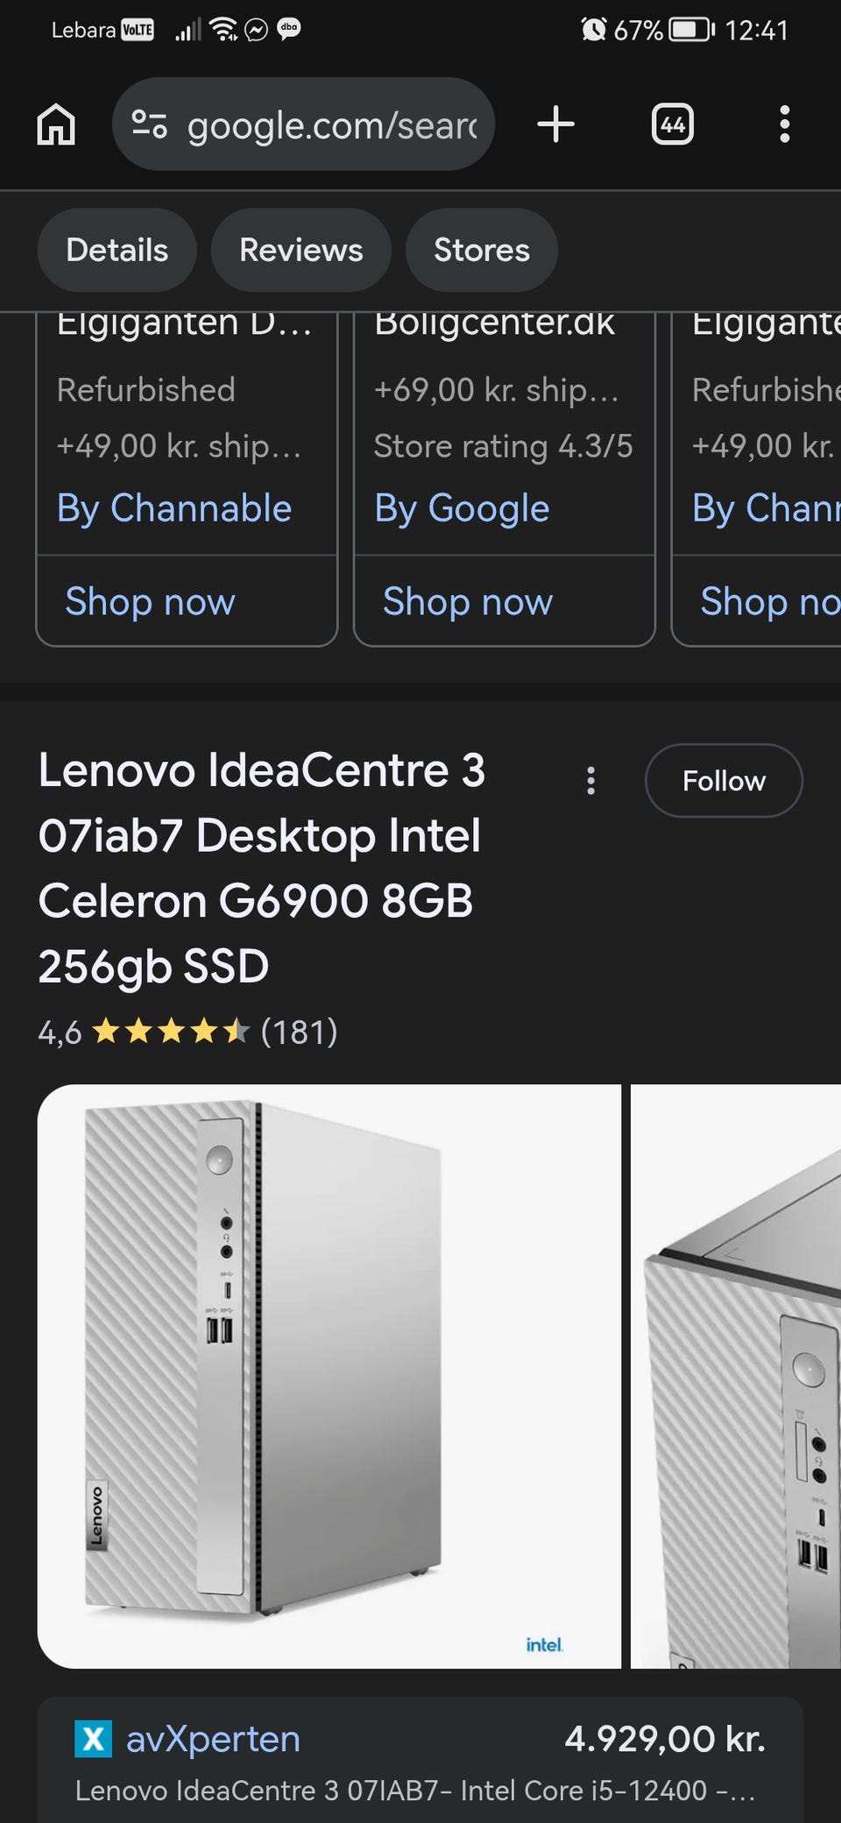
Task: Tap the avXperten store logo icon
Action: [x=93, y=1739]
